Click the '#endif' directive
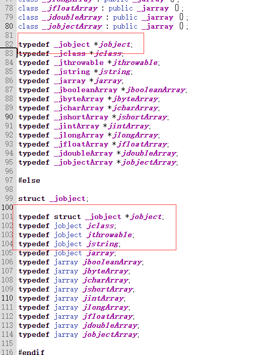 pos(31,352)
